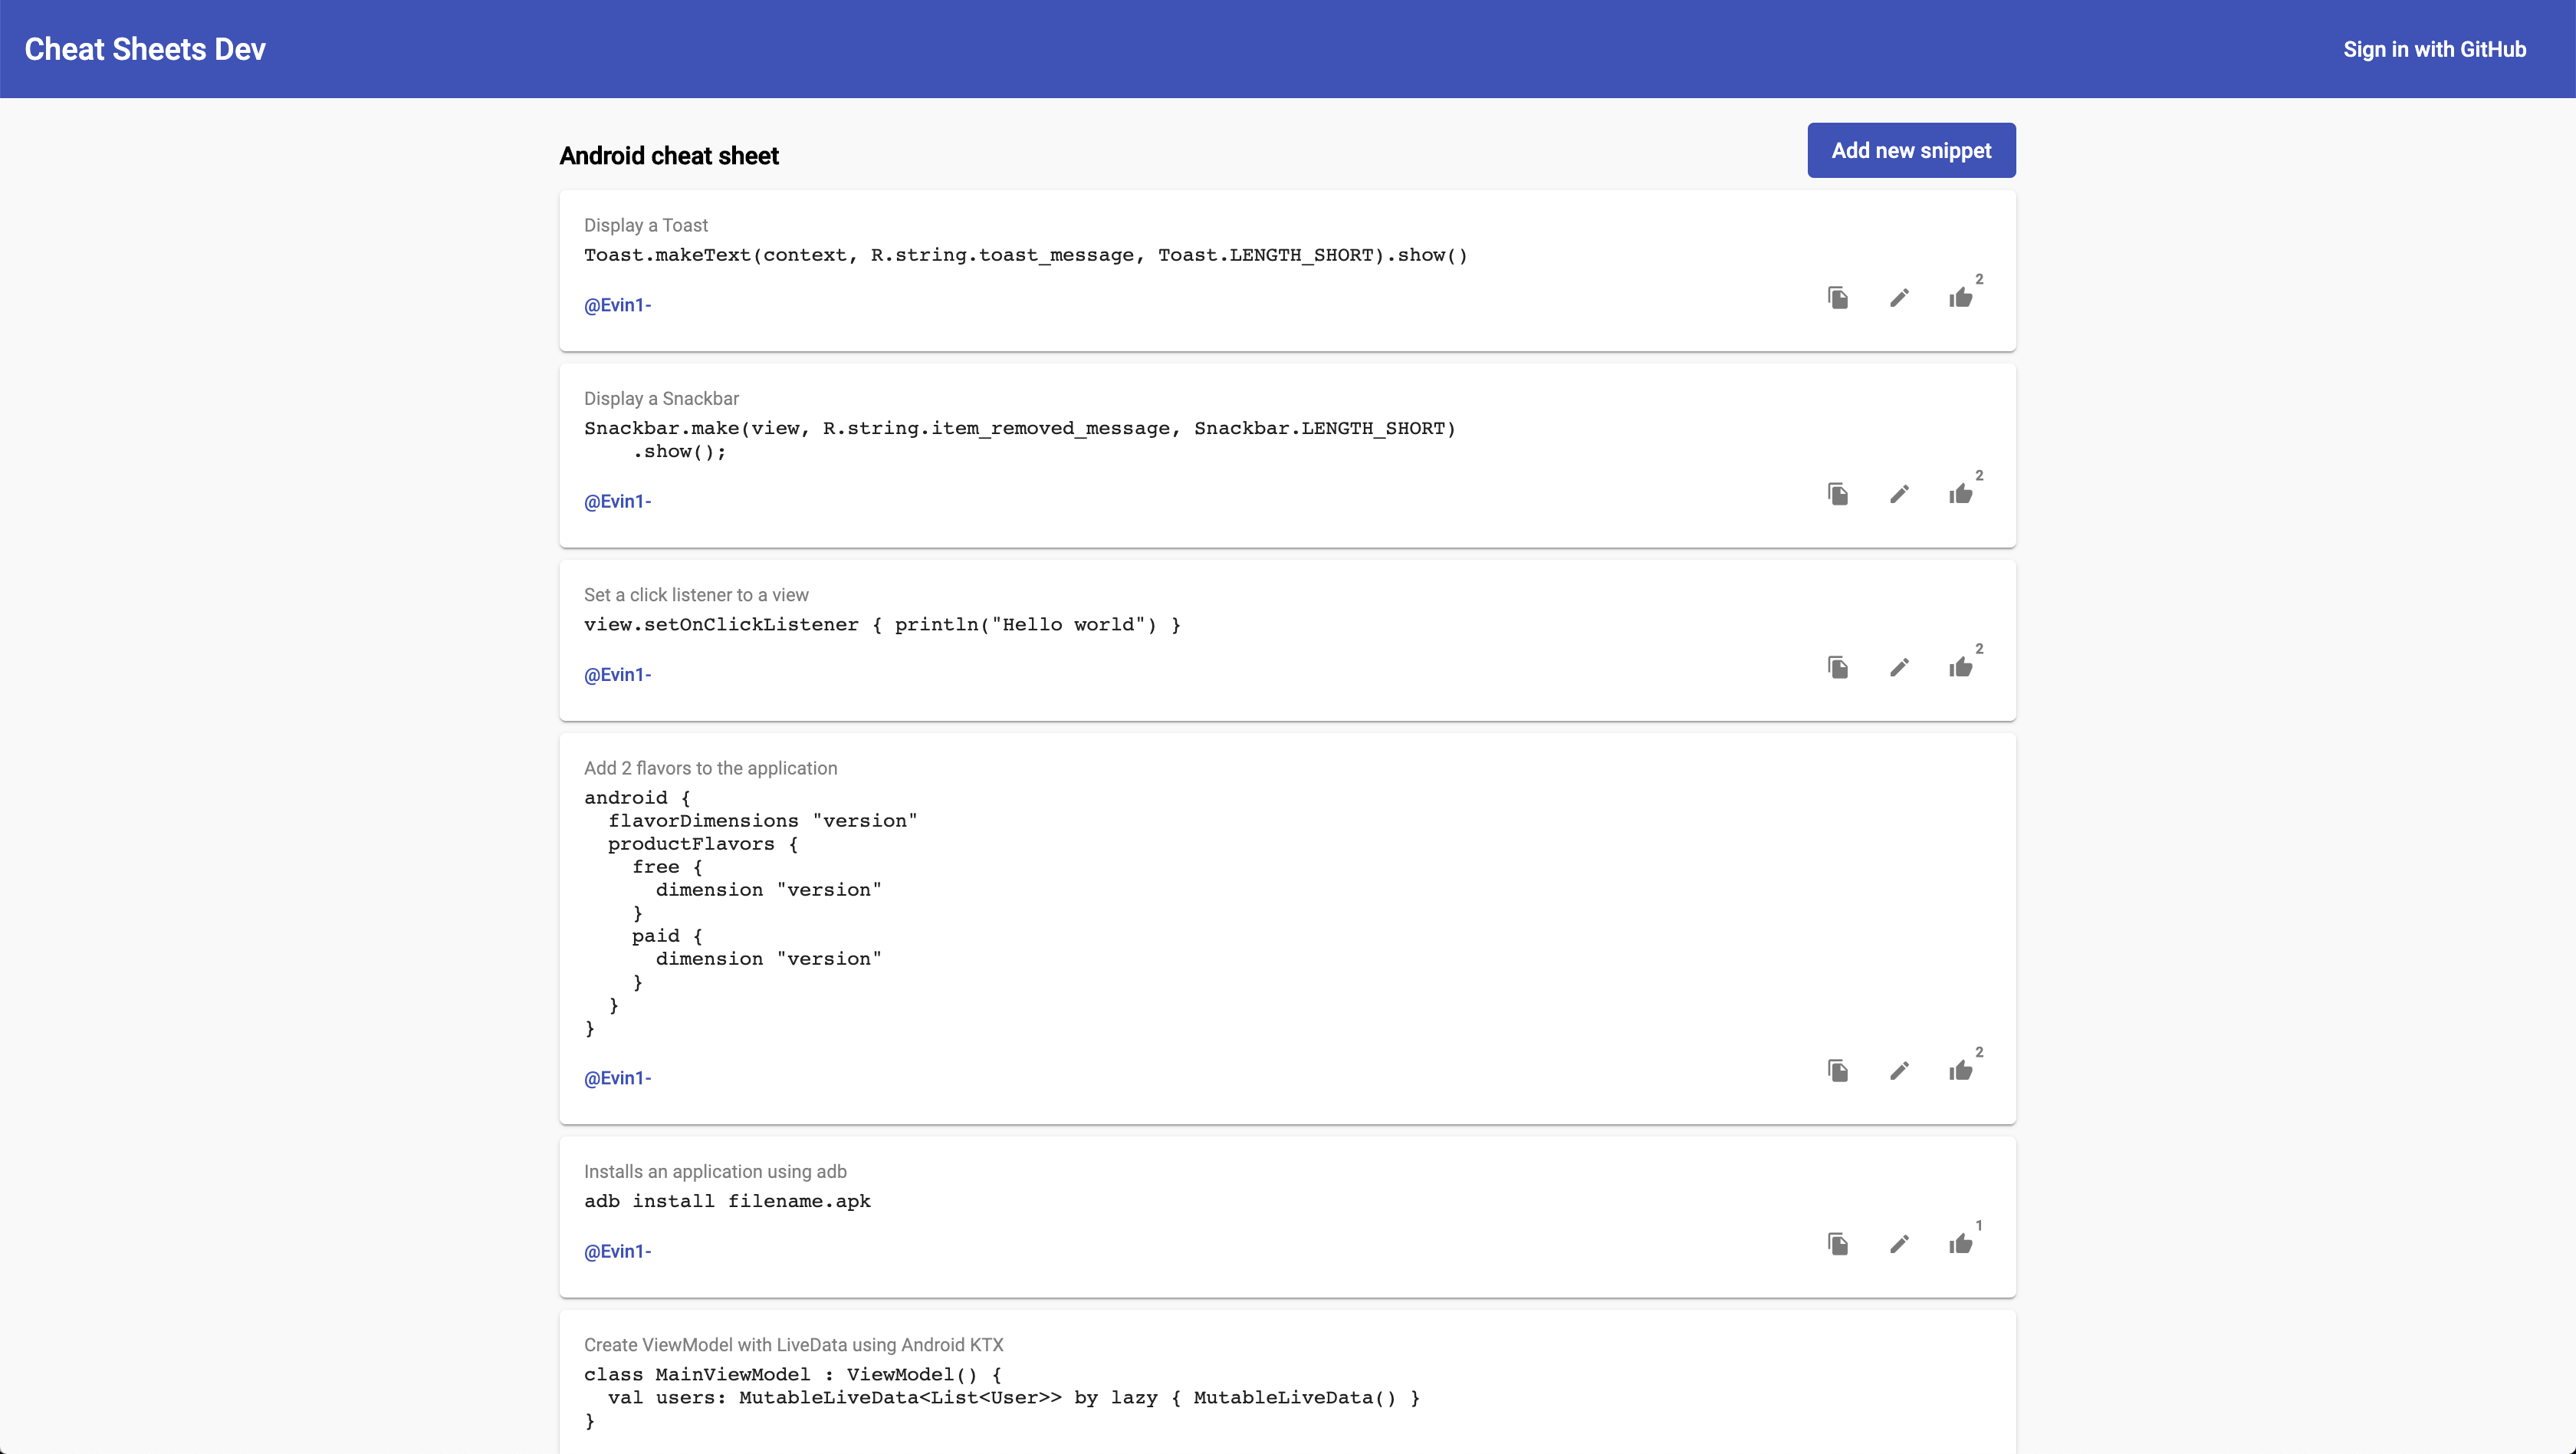Edit the Display a Snackbar snippet
2576x1454 pixels.
[x=1899, y=494]
